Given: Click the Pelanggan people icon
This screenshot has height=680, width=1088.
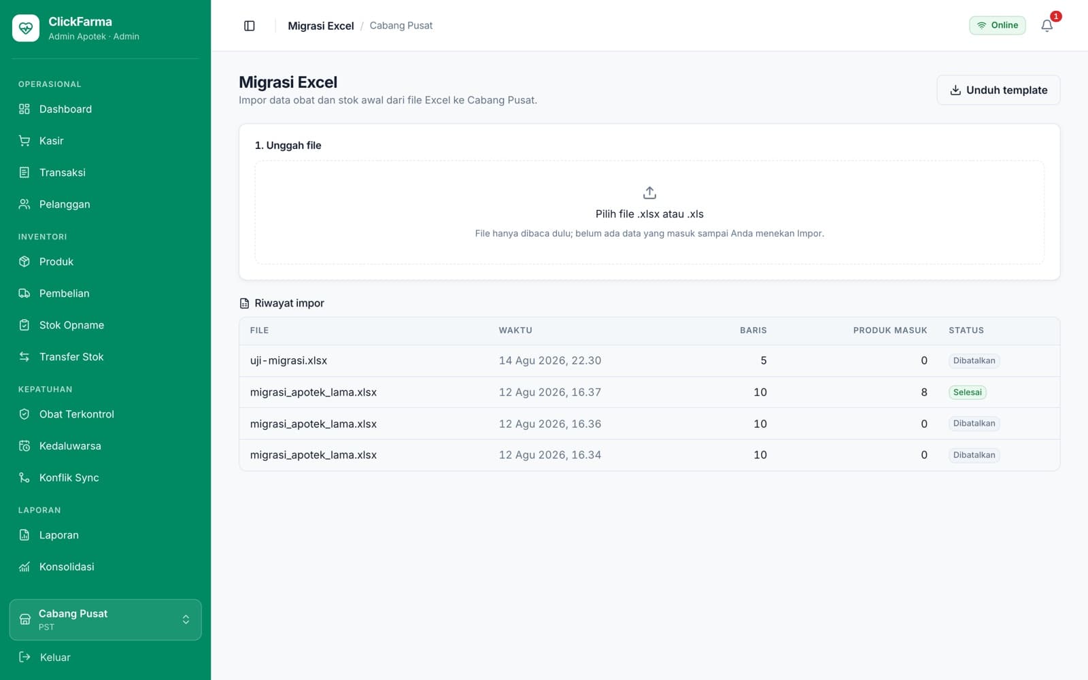Looking at the screenshot, I should coord(24,204).
